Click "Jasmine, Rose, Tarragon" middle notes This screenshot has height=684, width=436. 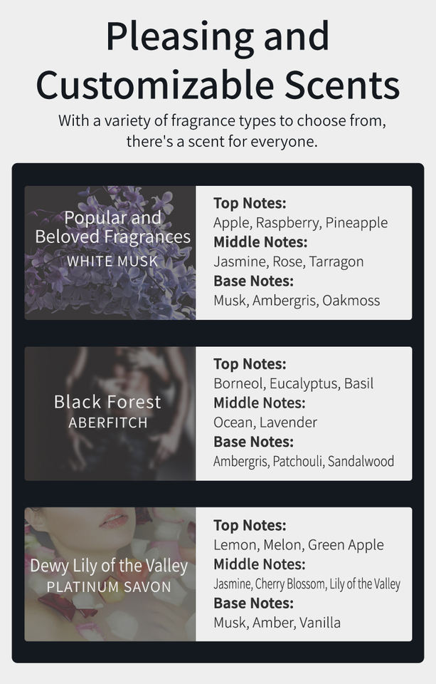click(288, 261)
